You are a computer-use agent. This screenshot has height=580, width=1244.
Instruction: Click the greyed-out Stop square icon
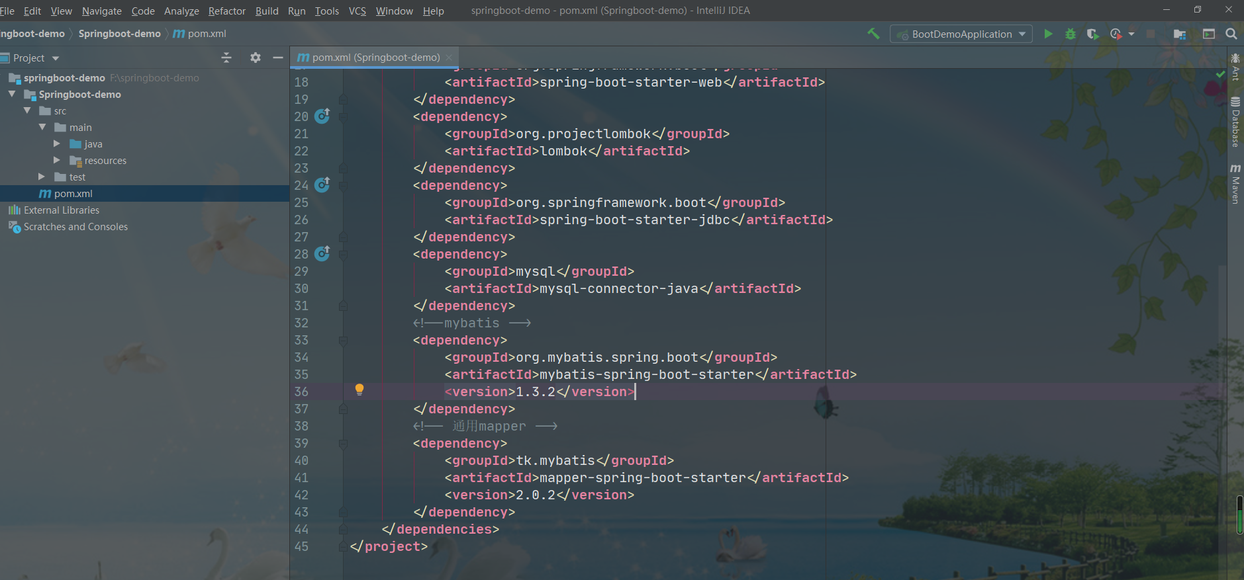point(1151,34)
